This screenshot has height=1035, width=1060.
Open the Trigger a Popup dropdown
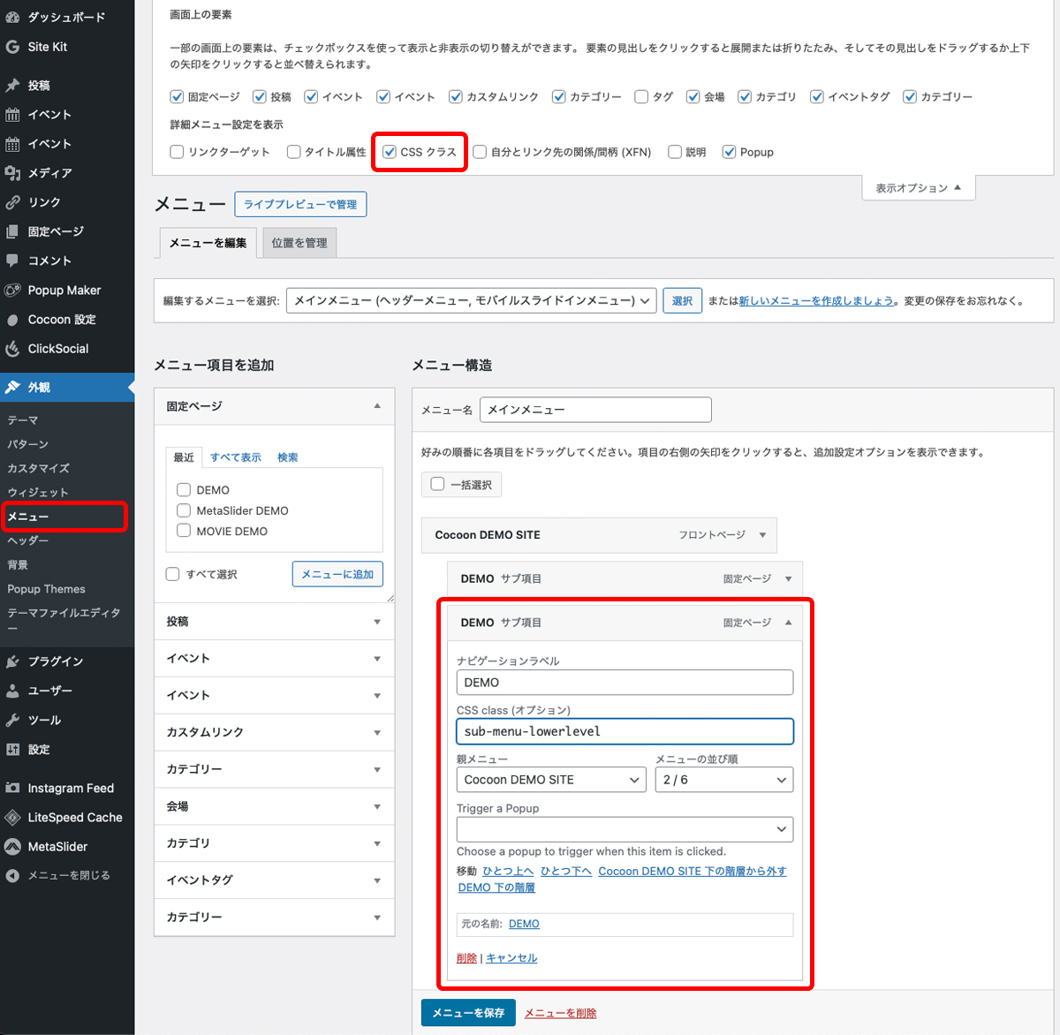click(x=625, y=829)
